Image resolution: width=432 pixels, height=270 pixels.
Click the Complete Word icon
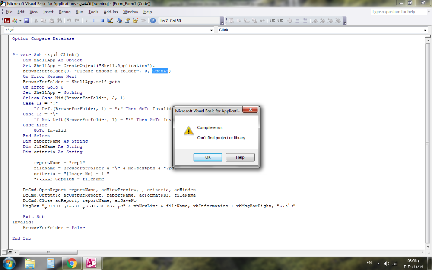point(262,21)
